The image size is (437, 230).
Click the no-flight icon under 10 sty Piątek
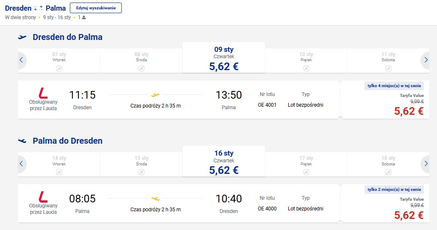[x=306, y=68]
